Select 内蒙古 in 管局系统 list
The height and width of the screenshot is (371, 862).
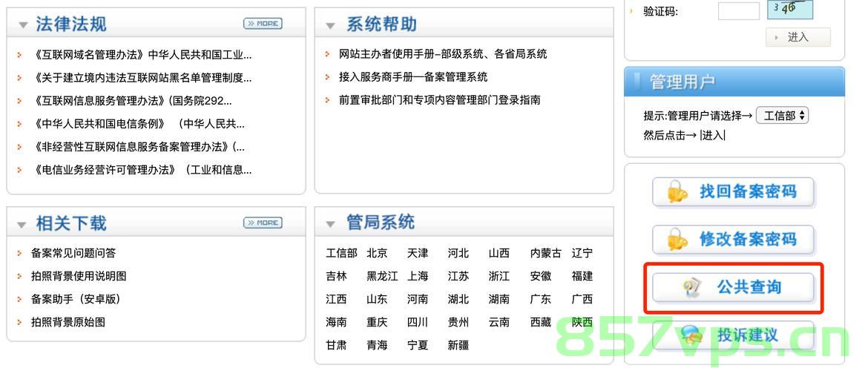click(x=546, y=253)
